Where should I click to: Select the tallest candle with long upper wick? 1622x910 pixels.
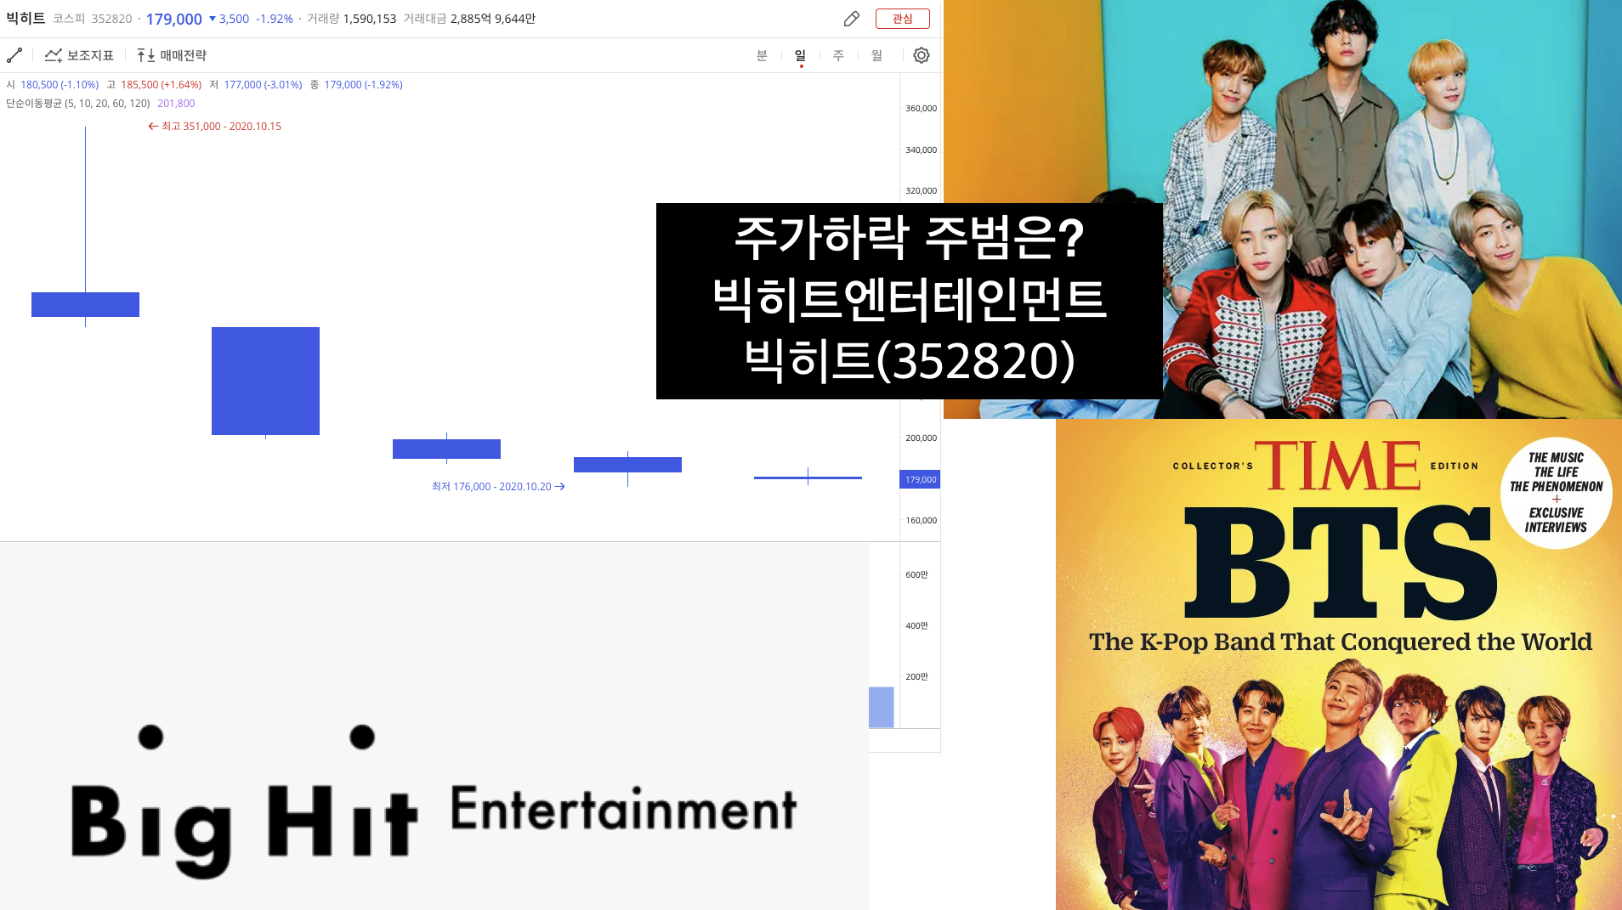[85, 304]
